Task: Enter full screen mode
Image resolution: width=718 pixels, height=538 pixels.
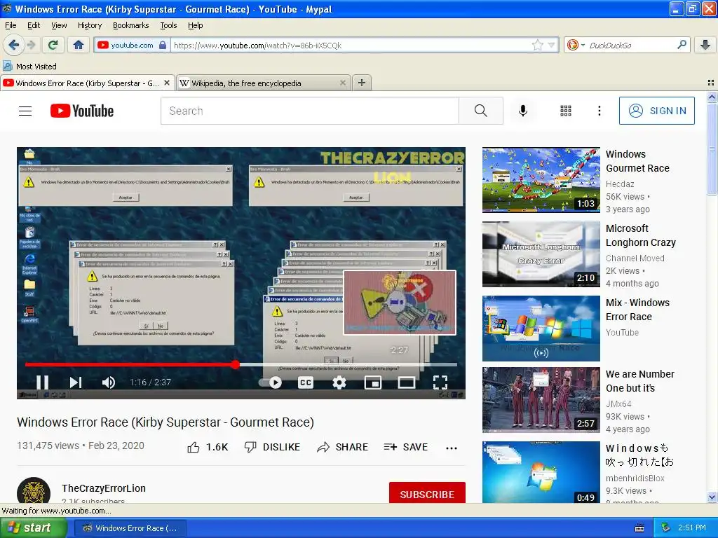Action: click(440, 382)
